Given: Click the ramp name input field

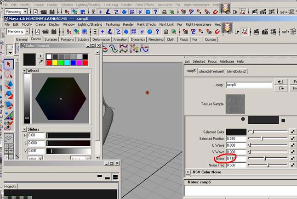Looking at the screenshot, I should (x=249, y=85).
